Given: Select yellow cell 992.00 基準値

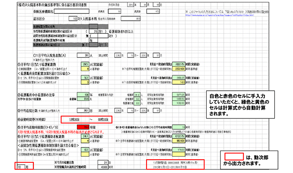Looking at the screenshot, I should pos(179,141).
